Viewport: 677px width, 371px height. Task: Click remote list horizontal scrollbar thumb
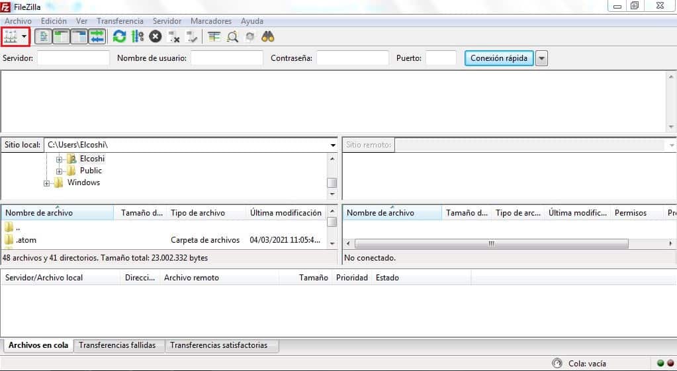[491, 244]
